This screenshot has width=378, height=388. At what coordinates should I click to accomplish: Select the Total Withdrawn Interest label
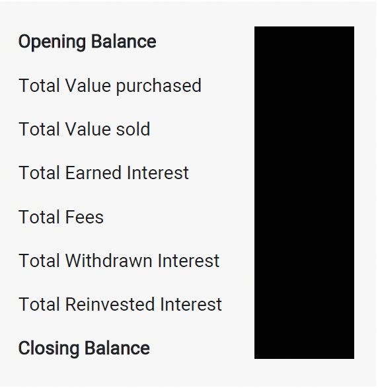tap(119, 260)
